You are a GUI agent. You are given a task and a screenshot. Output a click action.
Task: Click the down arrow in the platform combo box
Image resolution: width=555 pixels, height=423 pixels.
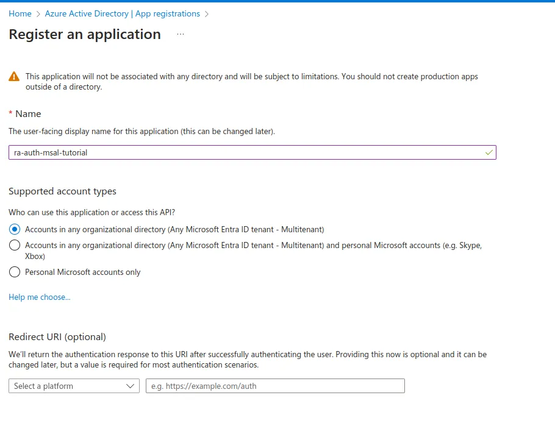[x=130, y=386]
